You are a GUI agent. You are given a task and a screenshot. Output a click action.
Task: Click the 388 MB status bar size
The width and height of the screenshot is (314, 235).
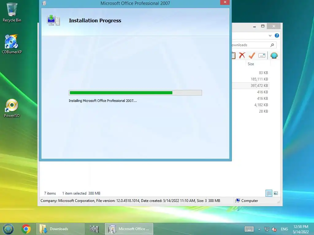pos(214,201)
